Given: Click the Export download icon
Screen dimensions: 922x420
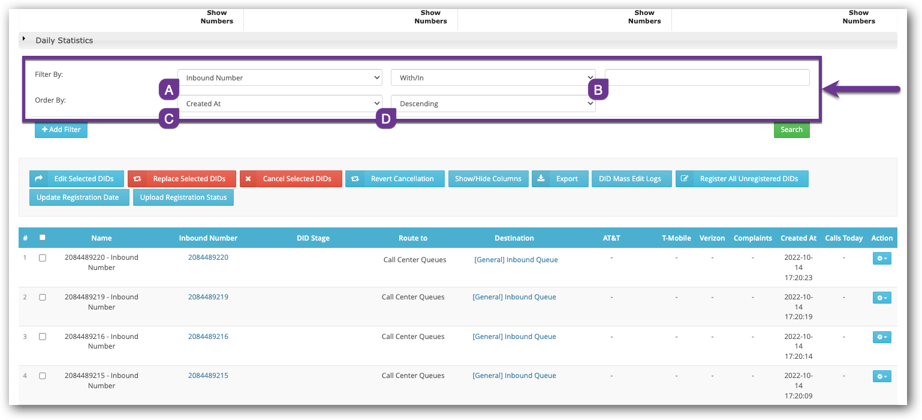Looking at the screenshot, I should coord(541,178).
